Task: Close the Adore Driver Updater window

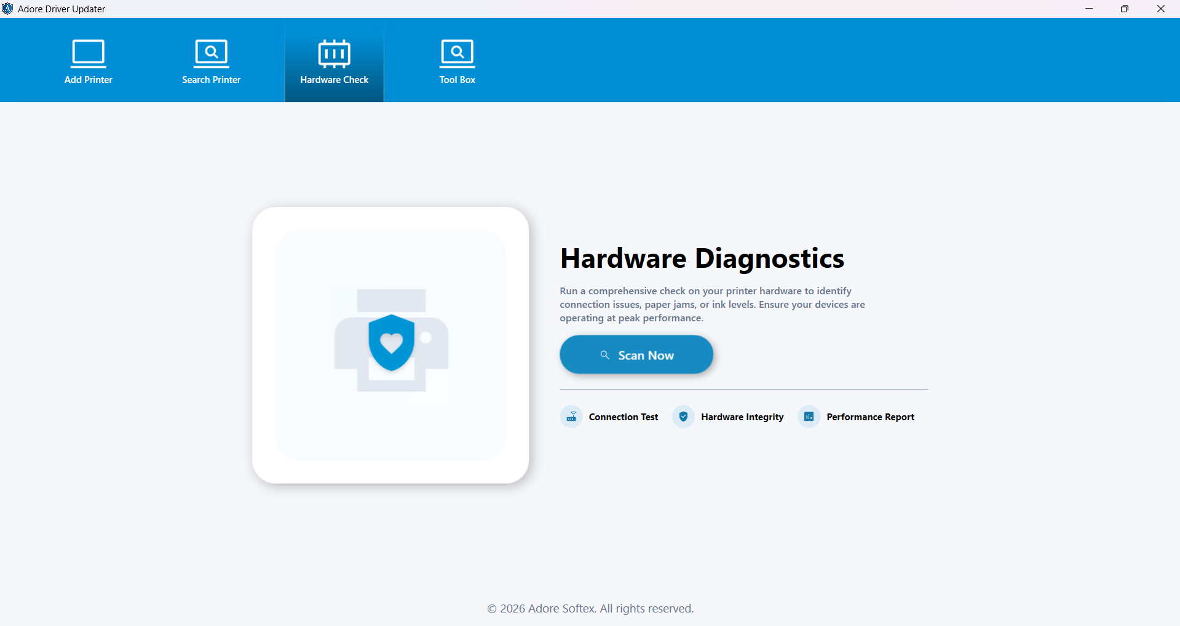Action: click(1161, 9)
